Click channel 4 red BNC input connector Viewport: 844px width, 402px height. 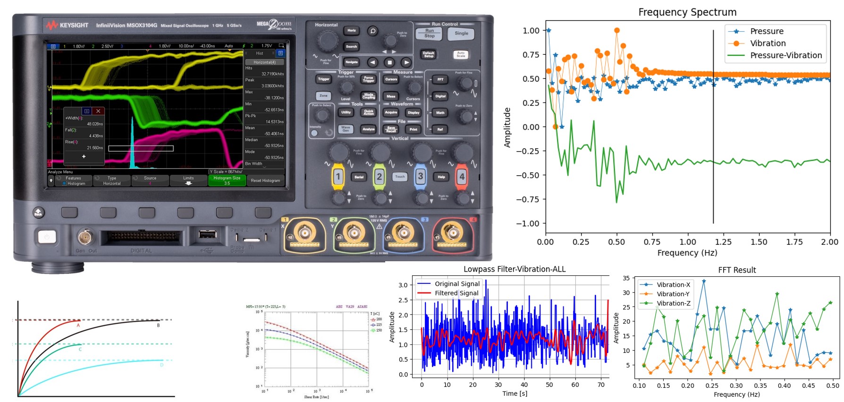coord(452,232)
